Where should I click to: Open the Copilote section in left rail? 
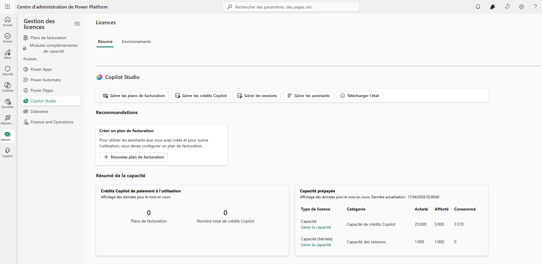[8, 87]
